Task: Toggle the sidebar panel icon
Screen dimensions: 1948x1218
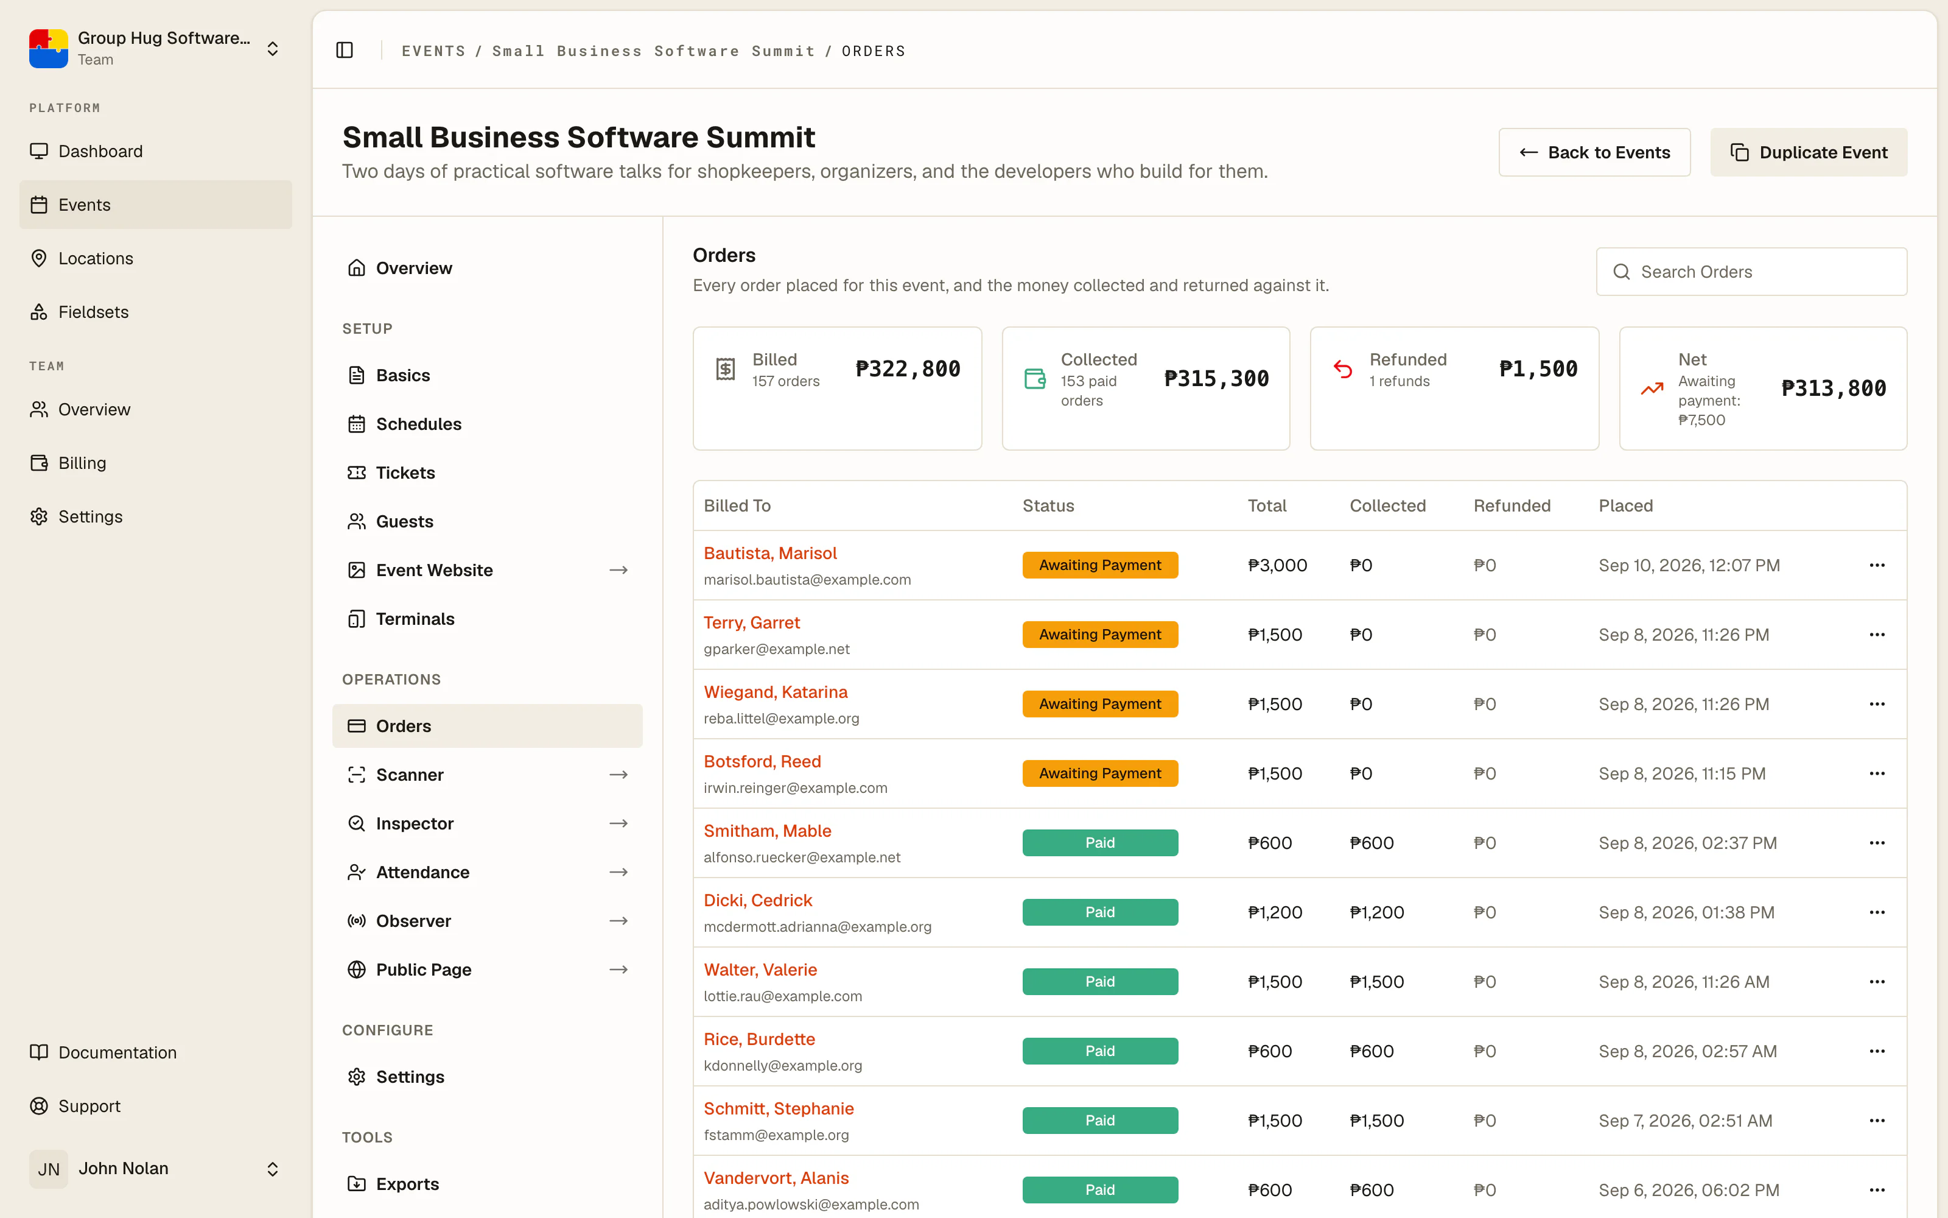Action: pos(345,50)
